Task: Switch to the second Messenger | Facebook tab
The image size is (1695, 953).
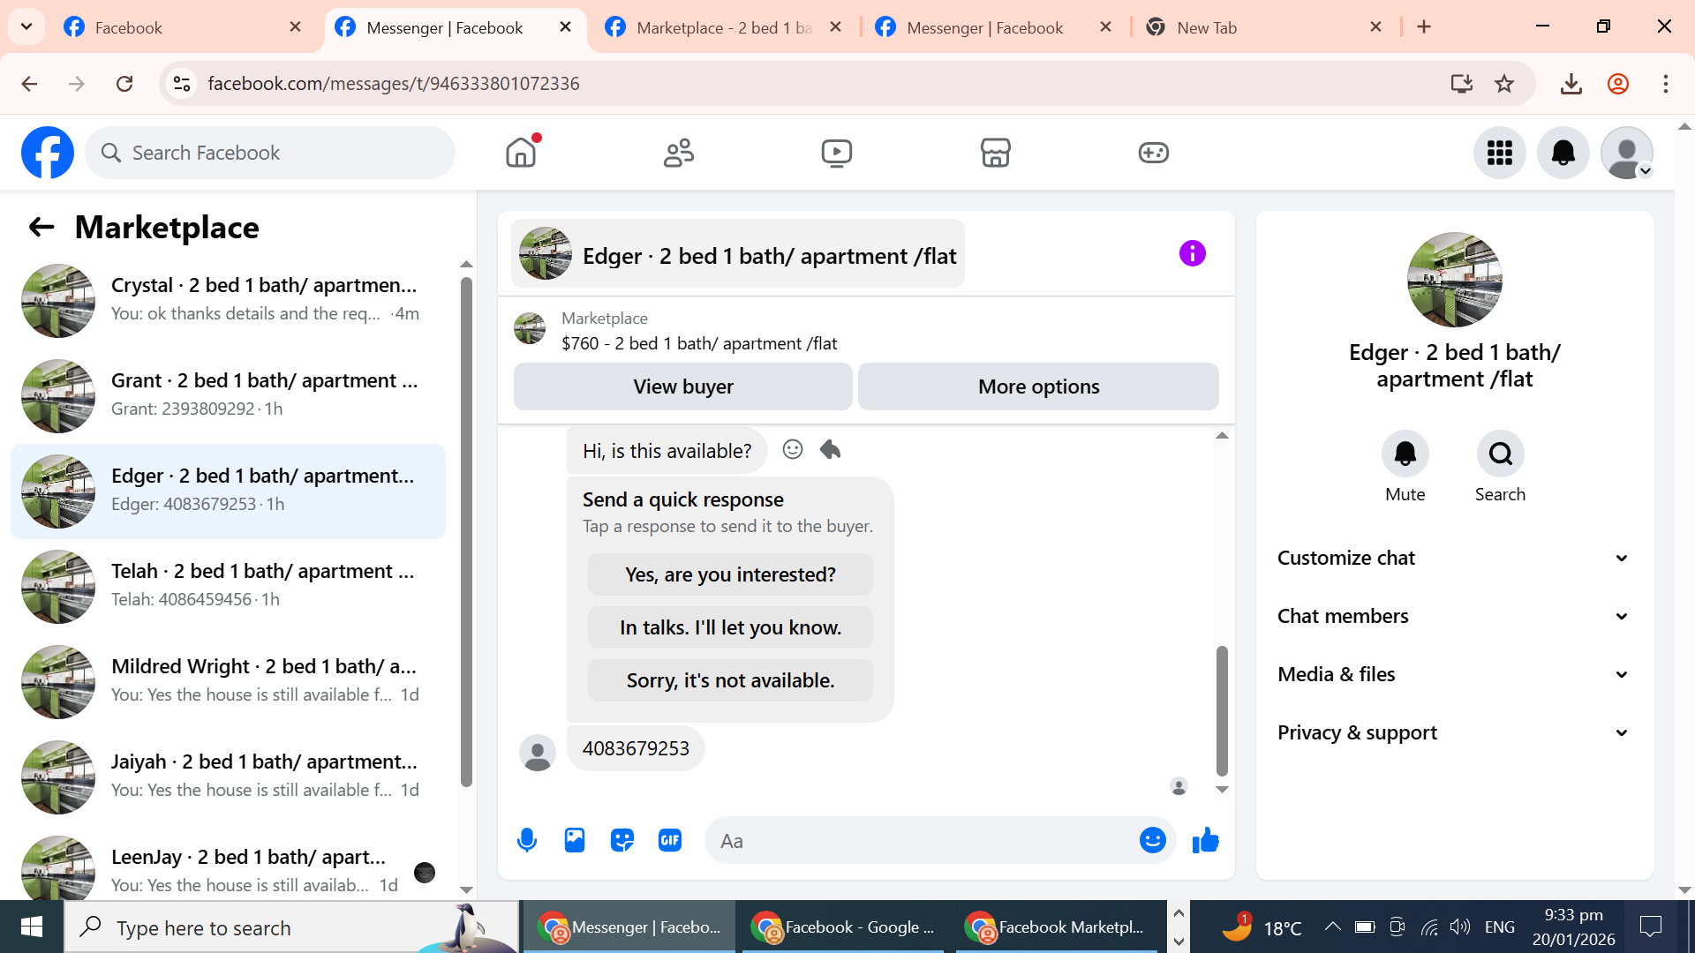Action: (x=994, y=27)
